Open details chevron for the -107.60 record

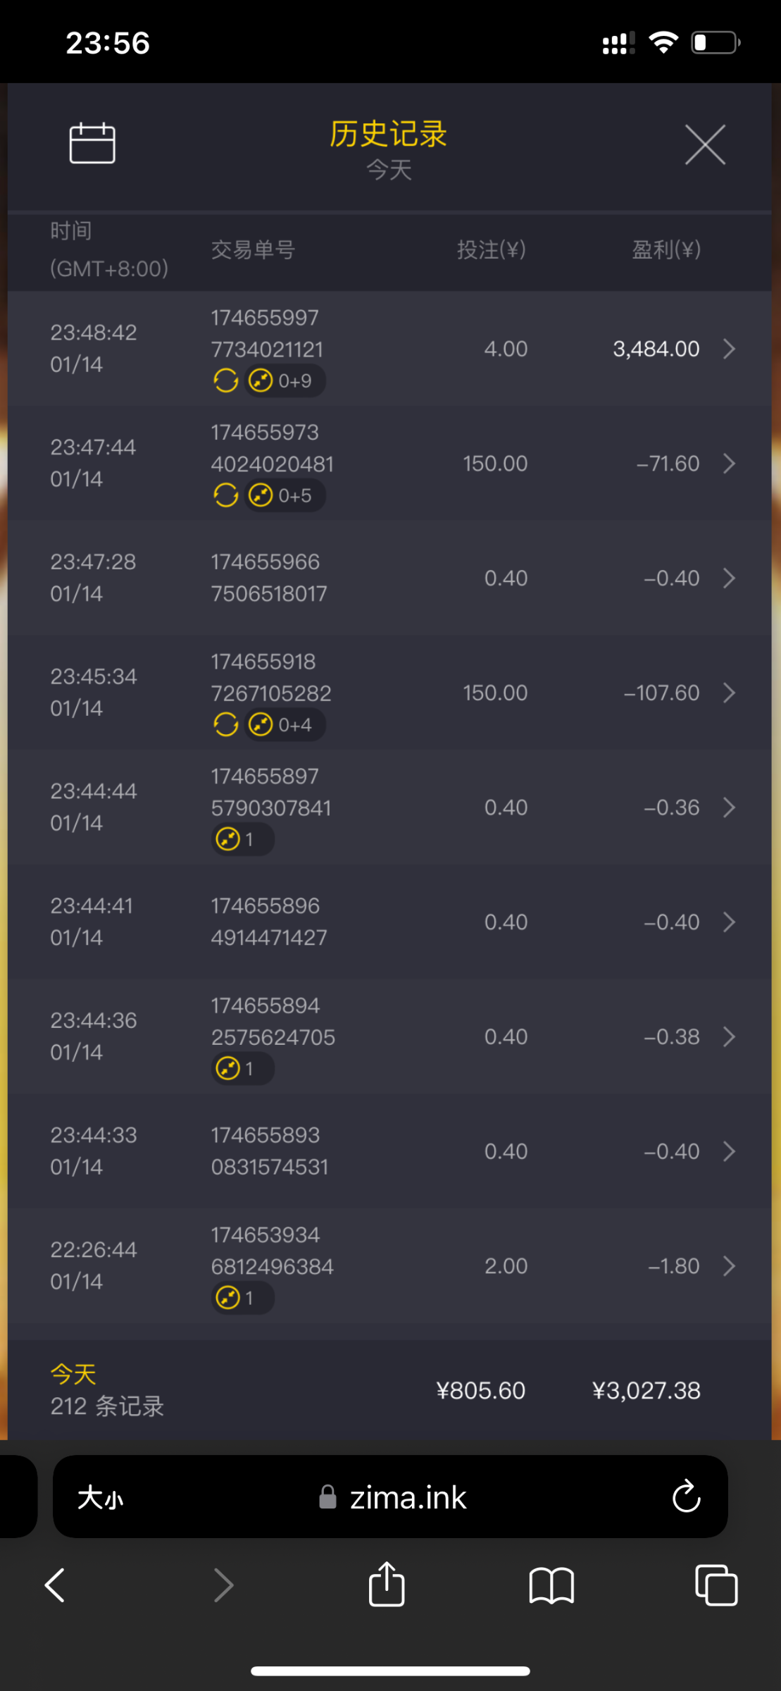coord(730,693)
